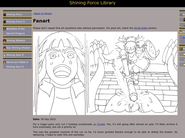The width and height of the screenshot is (185, 138).
Task: Click the date text 30 Sep 2023
Action: click(48, 119)
